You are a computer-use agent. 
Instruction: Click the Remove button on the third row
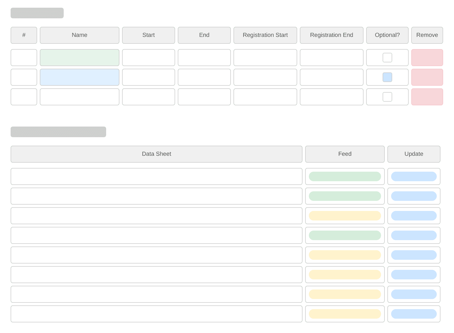(x=427, y=97)
